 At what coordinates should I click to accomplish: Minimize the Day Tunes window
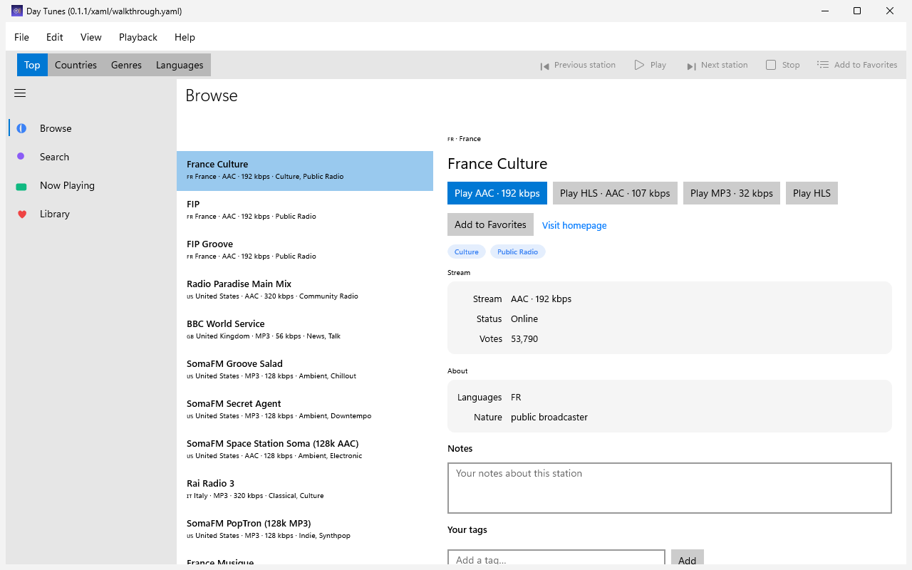point(824,11)
